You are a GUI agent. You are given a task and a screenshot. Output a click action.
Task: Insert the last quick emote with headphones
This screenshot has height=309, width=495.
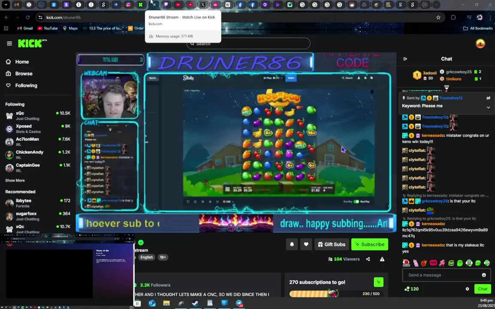click(x=487, y=263)
